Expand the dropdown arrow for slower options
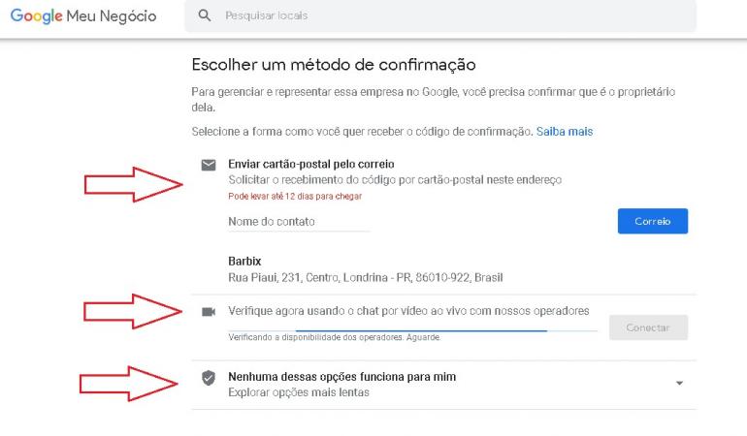 [x=679, y=384]
